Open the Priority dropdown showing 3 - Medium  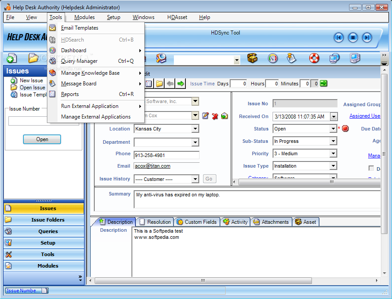pyautogui.click(x=333, y=153)
